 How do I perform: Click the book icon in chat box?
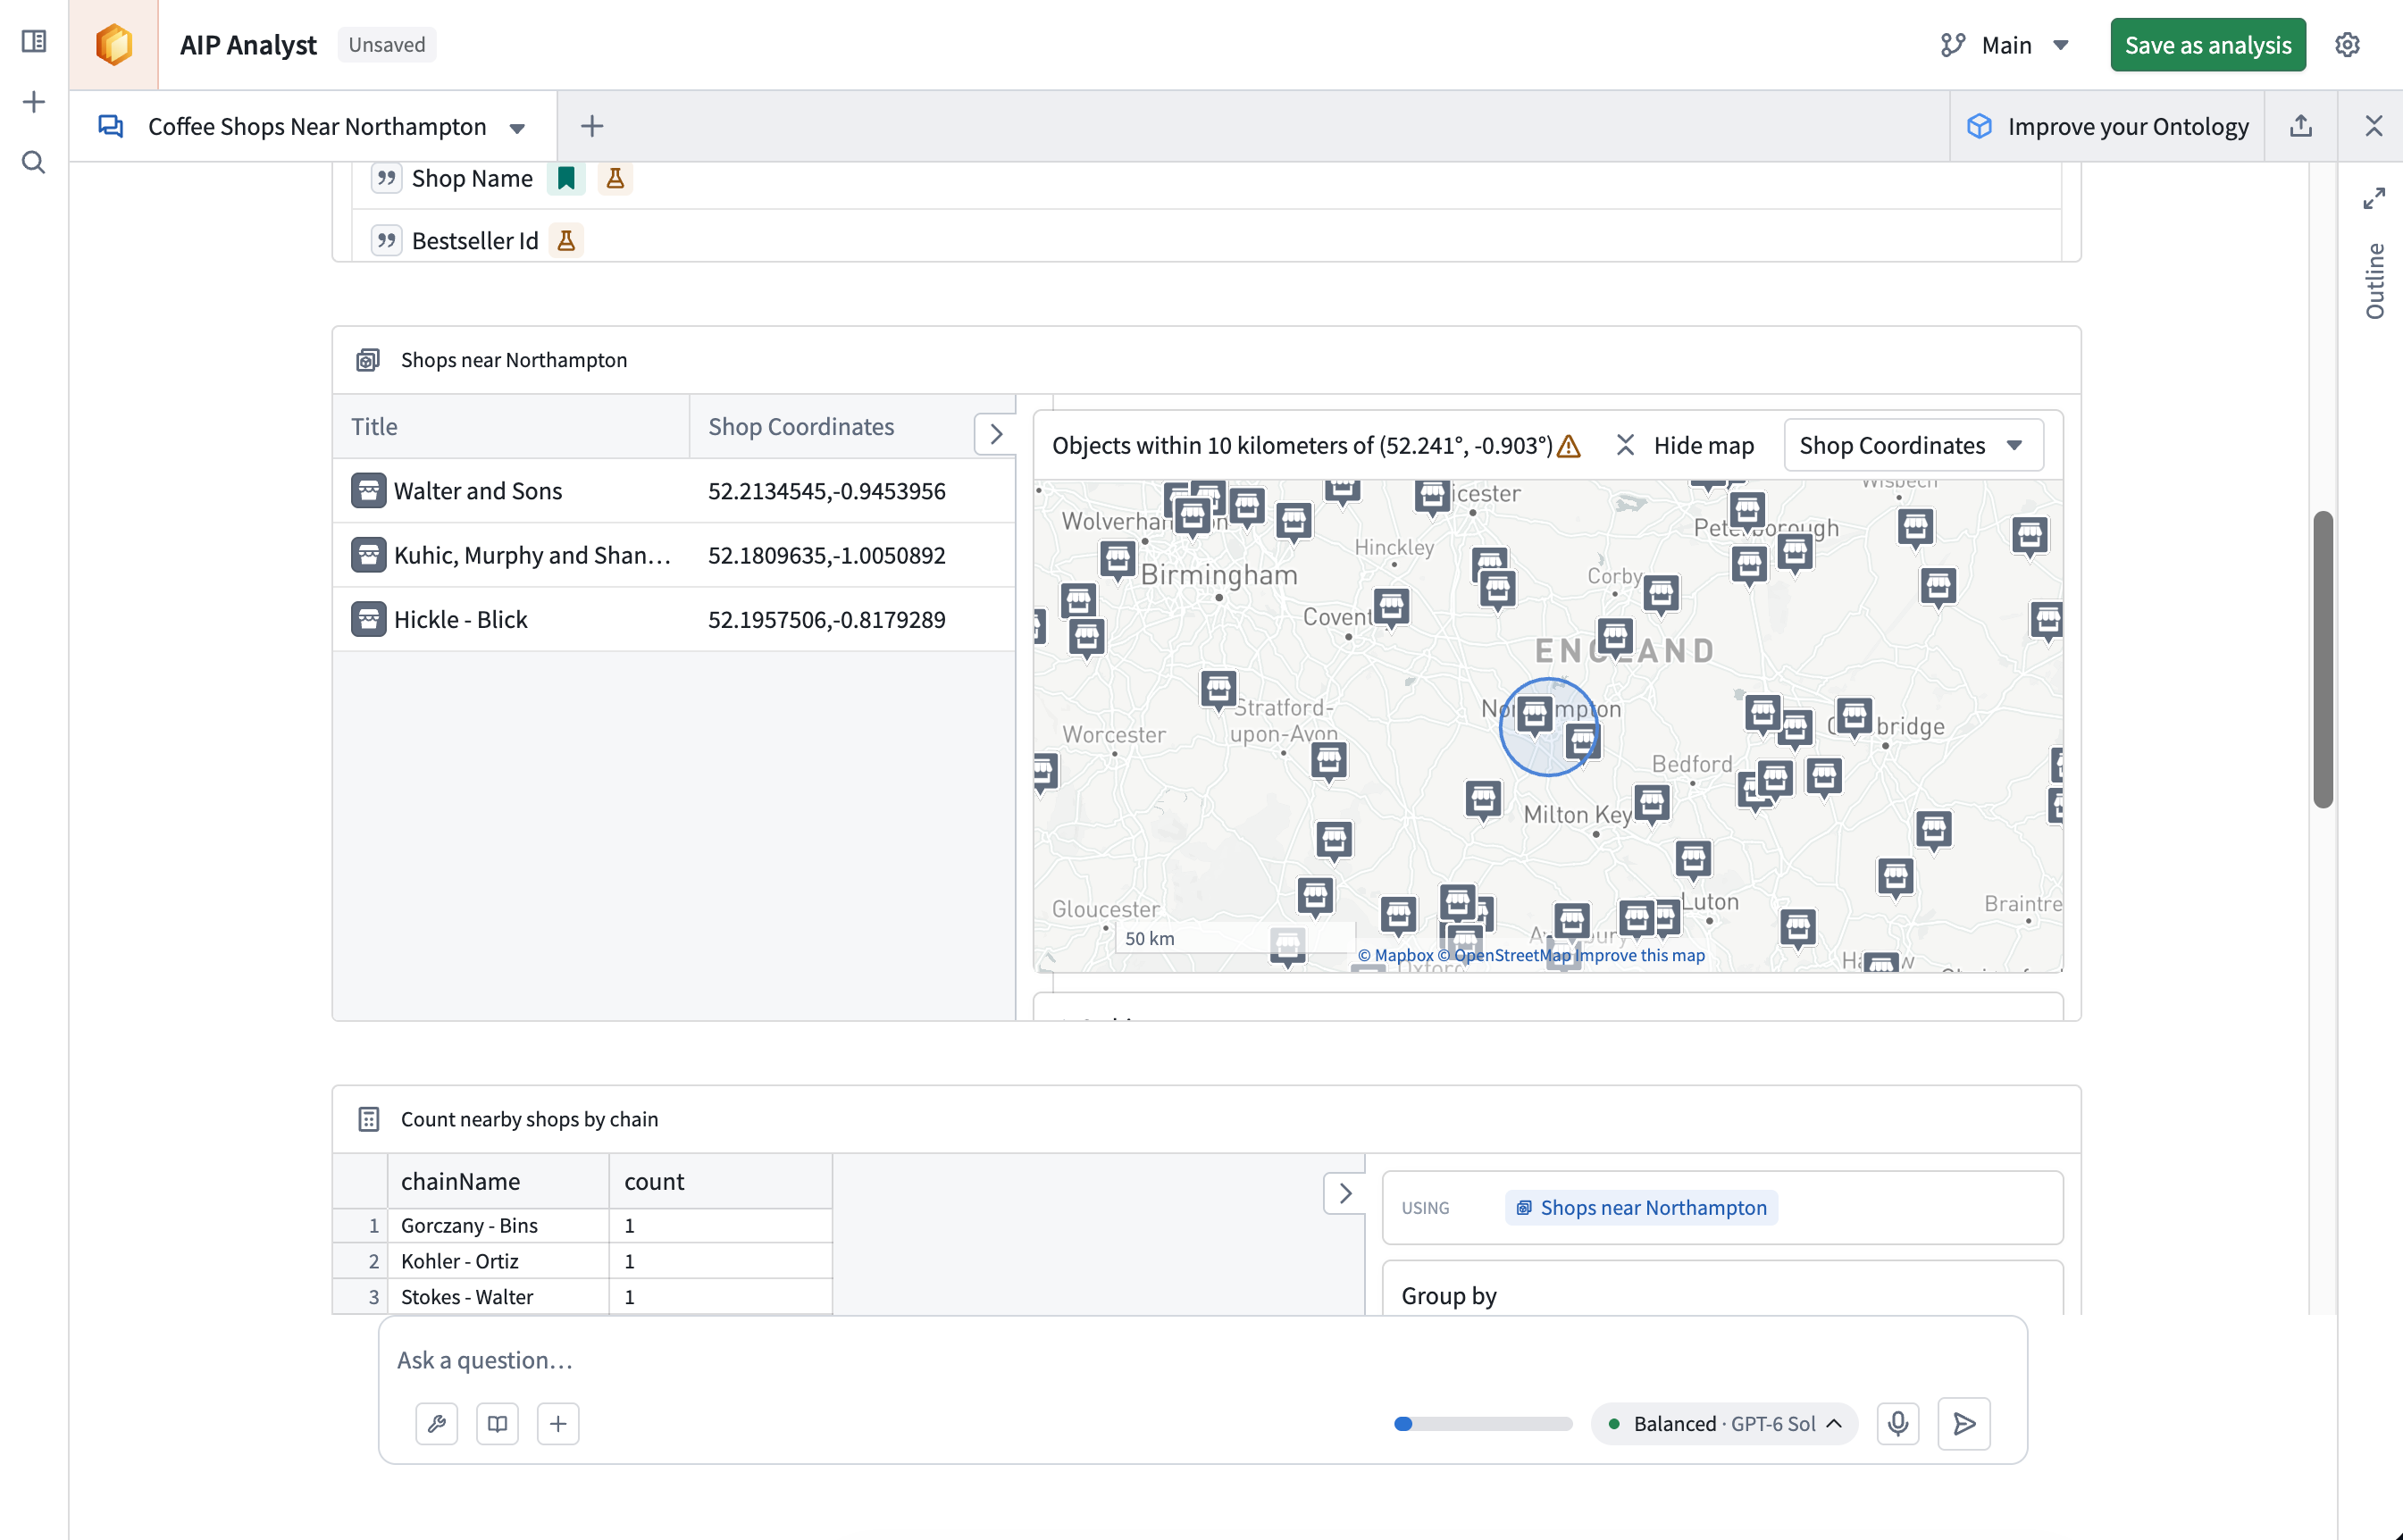pos(497,1423)
